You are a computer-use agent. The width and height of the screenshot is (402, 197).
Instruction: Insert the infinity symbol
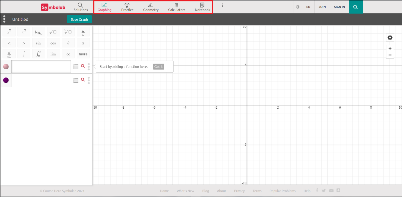[x=68, y=54]
